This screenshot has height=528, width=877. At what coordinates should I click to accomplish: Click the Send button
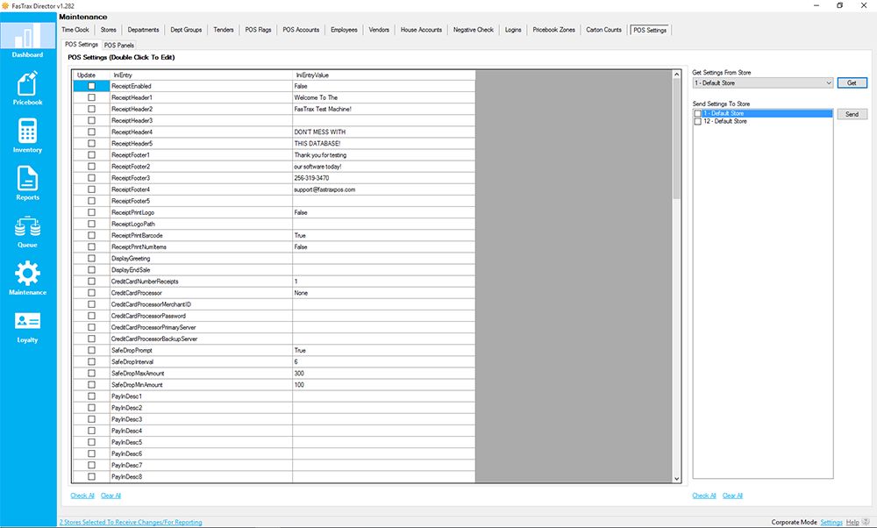point(852,114)
